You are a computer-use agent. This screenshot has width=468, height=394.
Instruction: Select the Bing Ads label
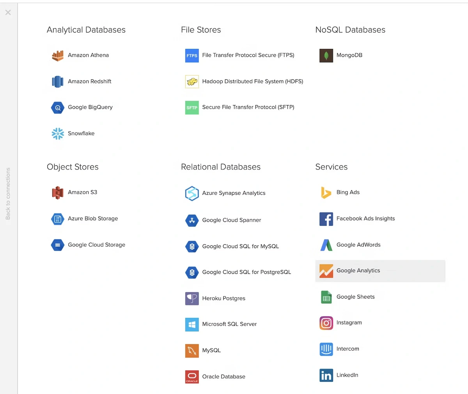[348, 193]
